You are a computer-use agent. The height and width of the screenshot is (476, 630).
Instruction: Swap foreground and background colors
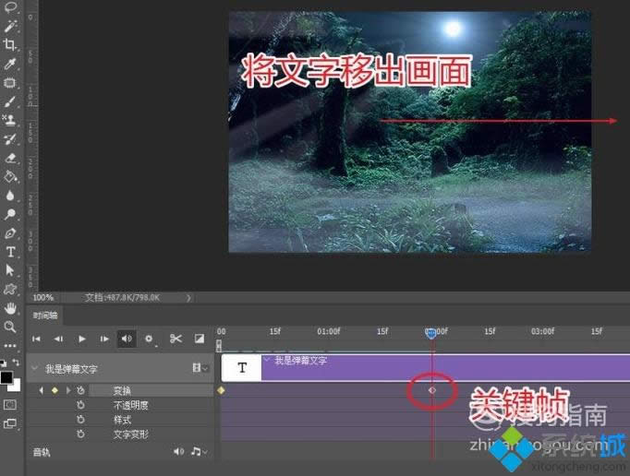click(x=16, y=362)
